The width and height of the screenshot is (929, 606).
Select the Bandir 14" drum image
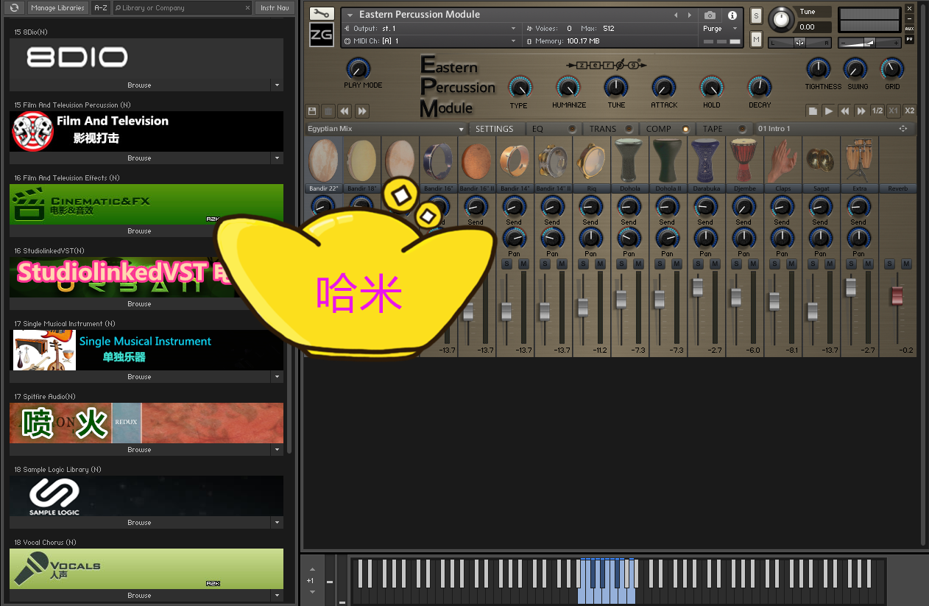click(x=515, y=161)
